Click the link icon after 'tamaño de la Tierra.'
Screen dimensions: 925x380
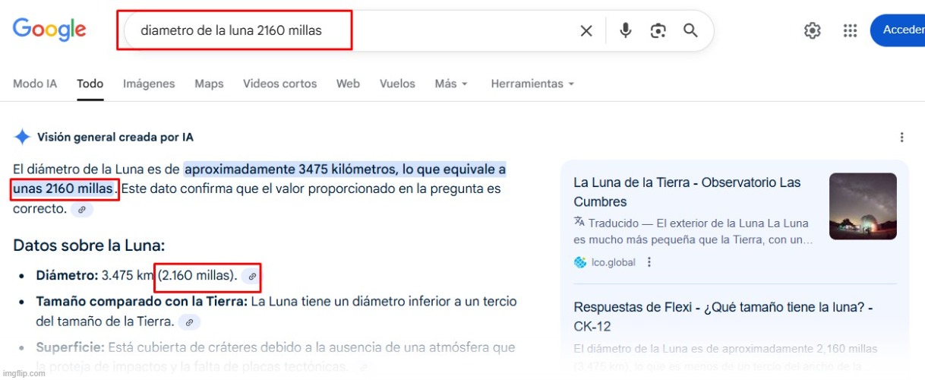pos(190,322)
